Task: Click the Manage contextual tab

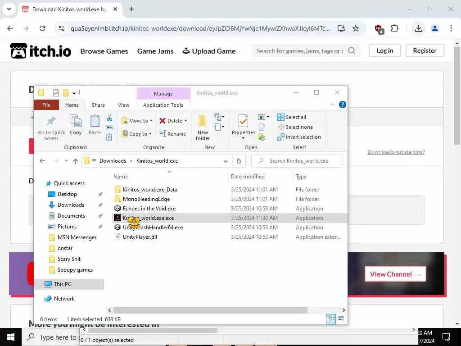Action: [163, 94]
